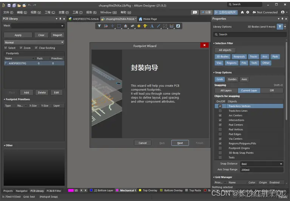
Task: Uncheck Track/Arcs Vertices snapping
Action: pyautogui.click(x=220, y=106)
